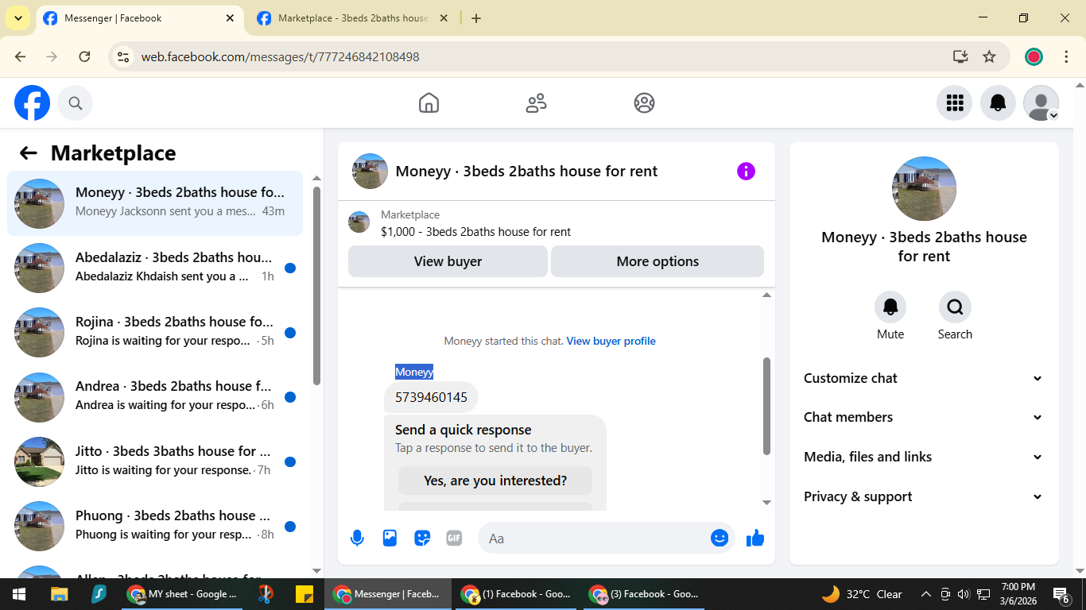The image size is (1086, 610).
Task: Send quick response 'Yes, are you interested?'
Action: click(495, 481)
